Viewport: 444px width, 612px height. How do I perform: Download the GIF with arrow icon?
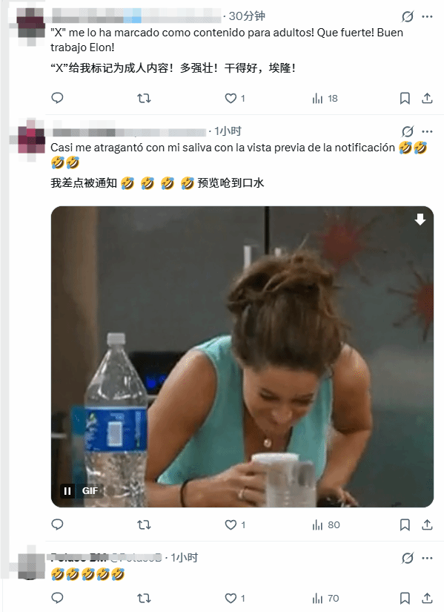420,220
